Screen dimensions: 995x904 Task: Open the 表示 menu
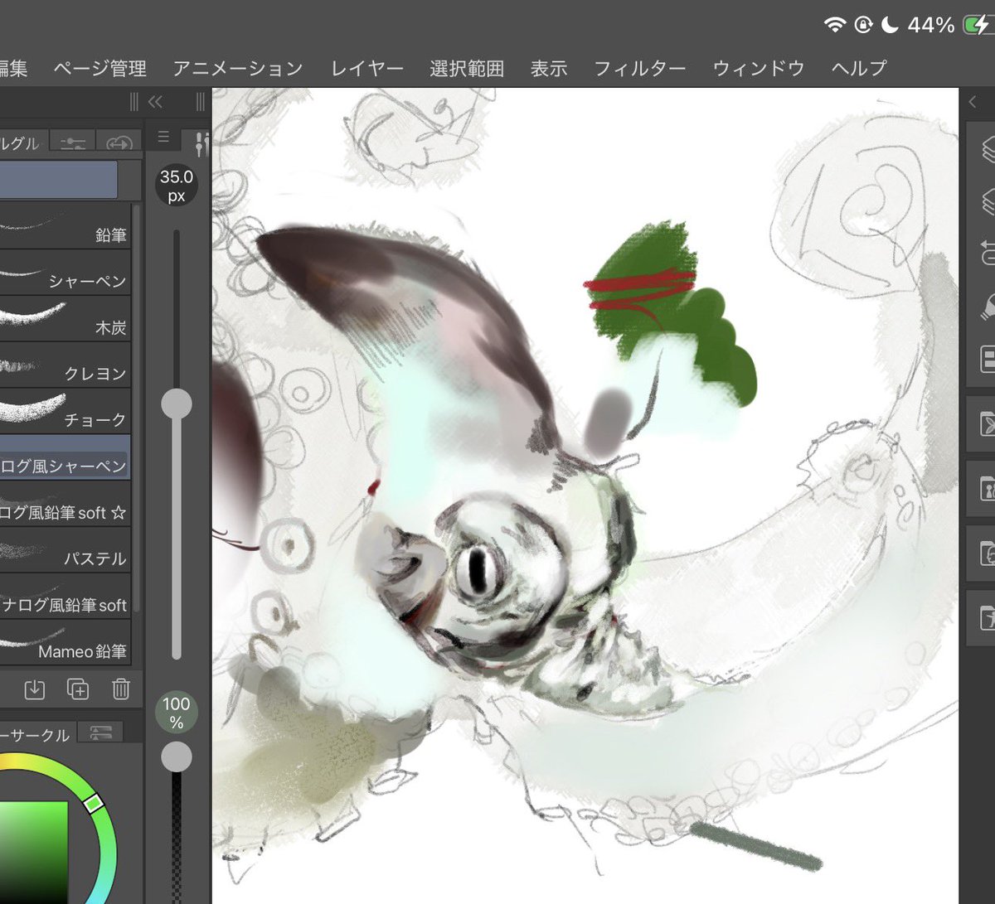point(549,68)
